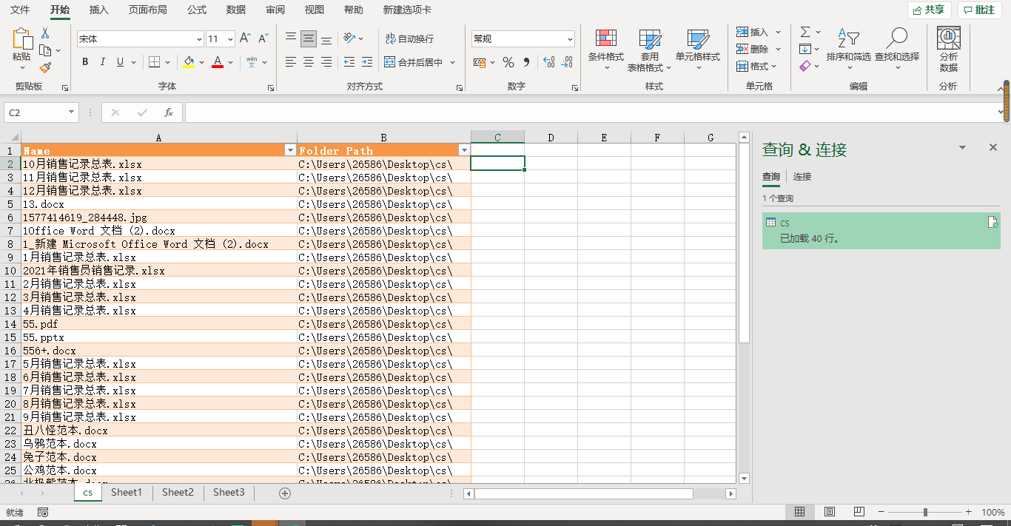
Task: Switch to Page Break Preview in status bar
Action: pos(859,512)
